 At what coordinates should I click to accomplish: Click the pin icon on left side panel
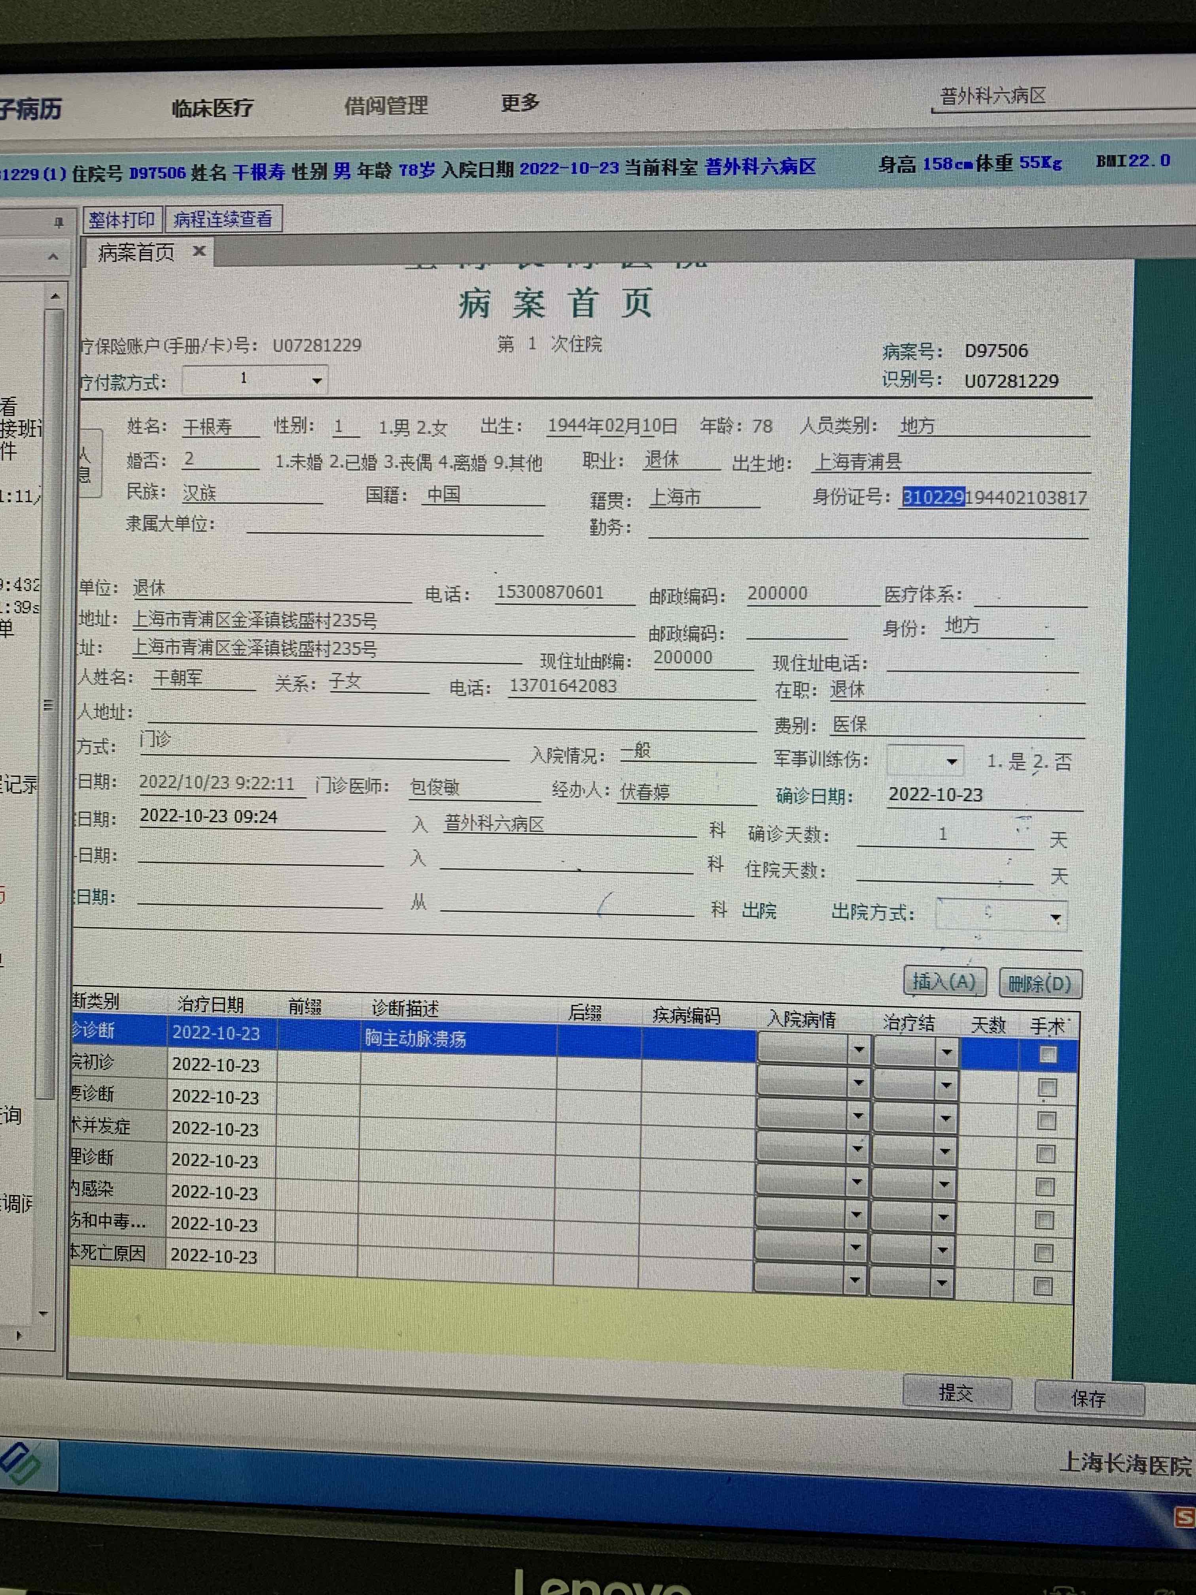pos(59,223)
